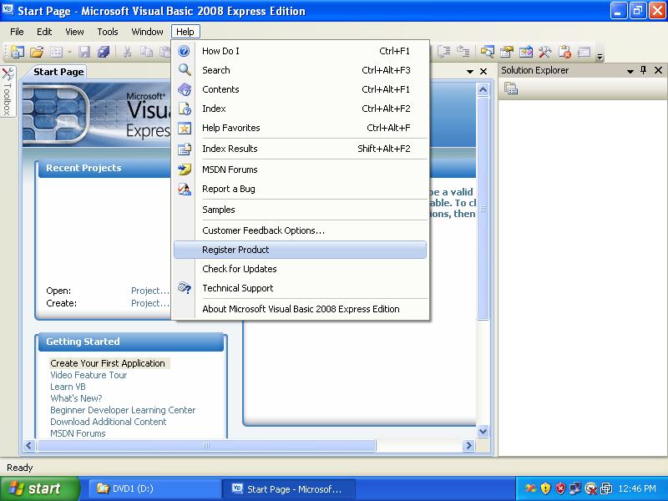Select Index in the Help menu
Viewport: 668px width, 501px height.
click(300, 109)
